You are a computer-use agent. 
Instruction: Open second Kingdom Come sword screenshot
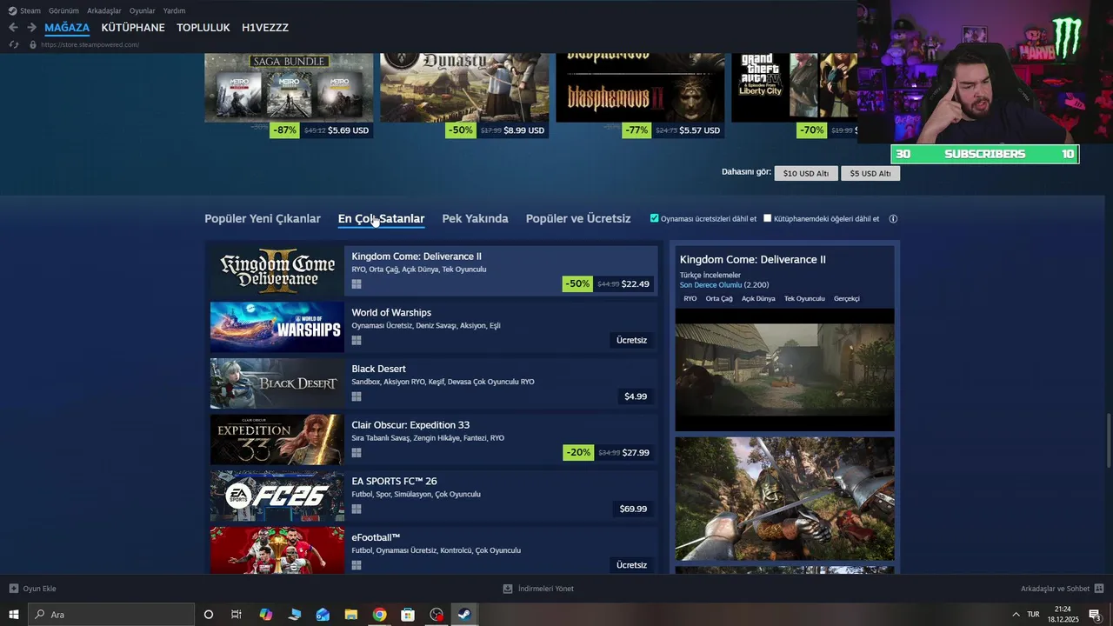tap(784, 499)
